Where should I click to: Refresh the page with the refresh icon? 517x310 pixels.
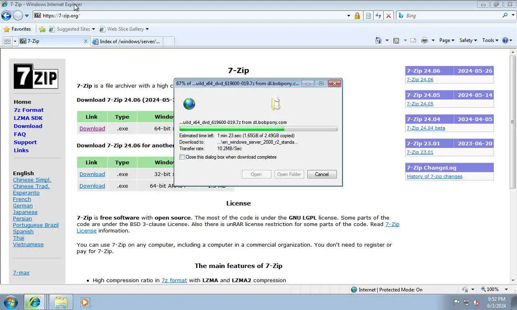378,16
